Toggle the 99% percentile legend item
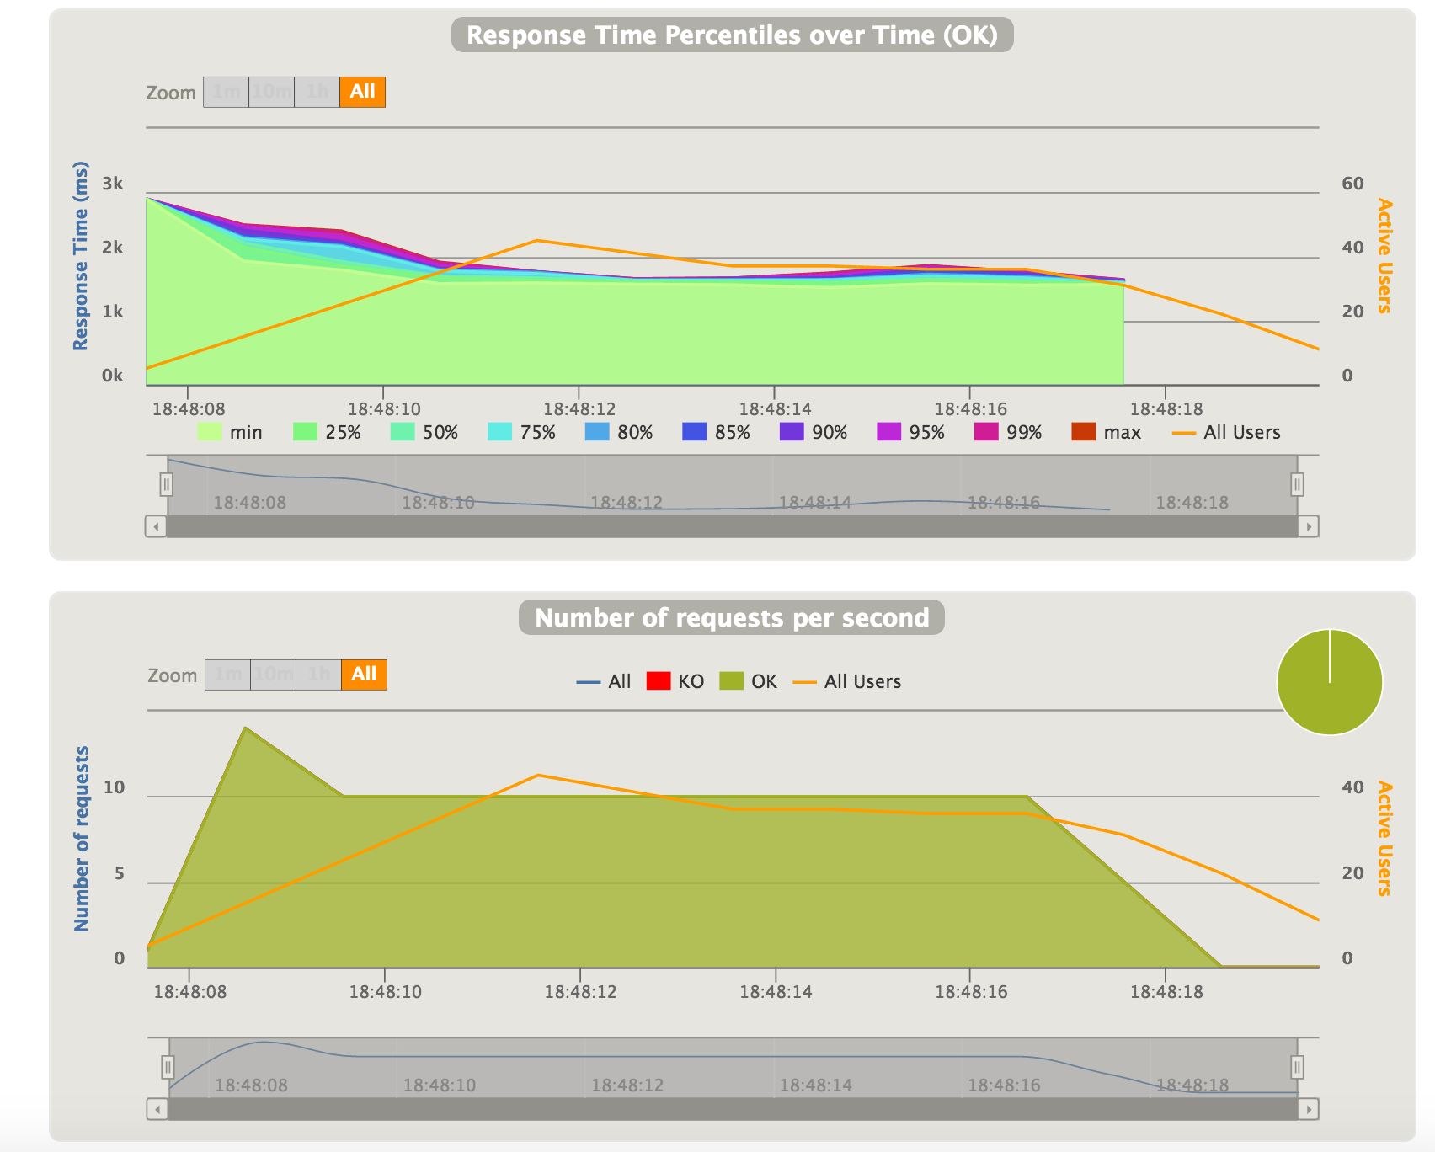The height and width of the screenshot is (1152, 1435). tap(1008, 432)
